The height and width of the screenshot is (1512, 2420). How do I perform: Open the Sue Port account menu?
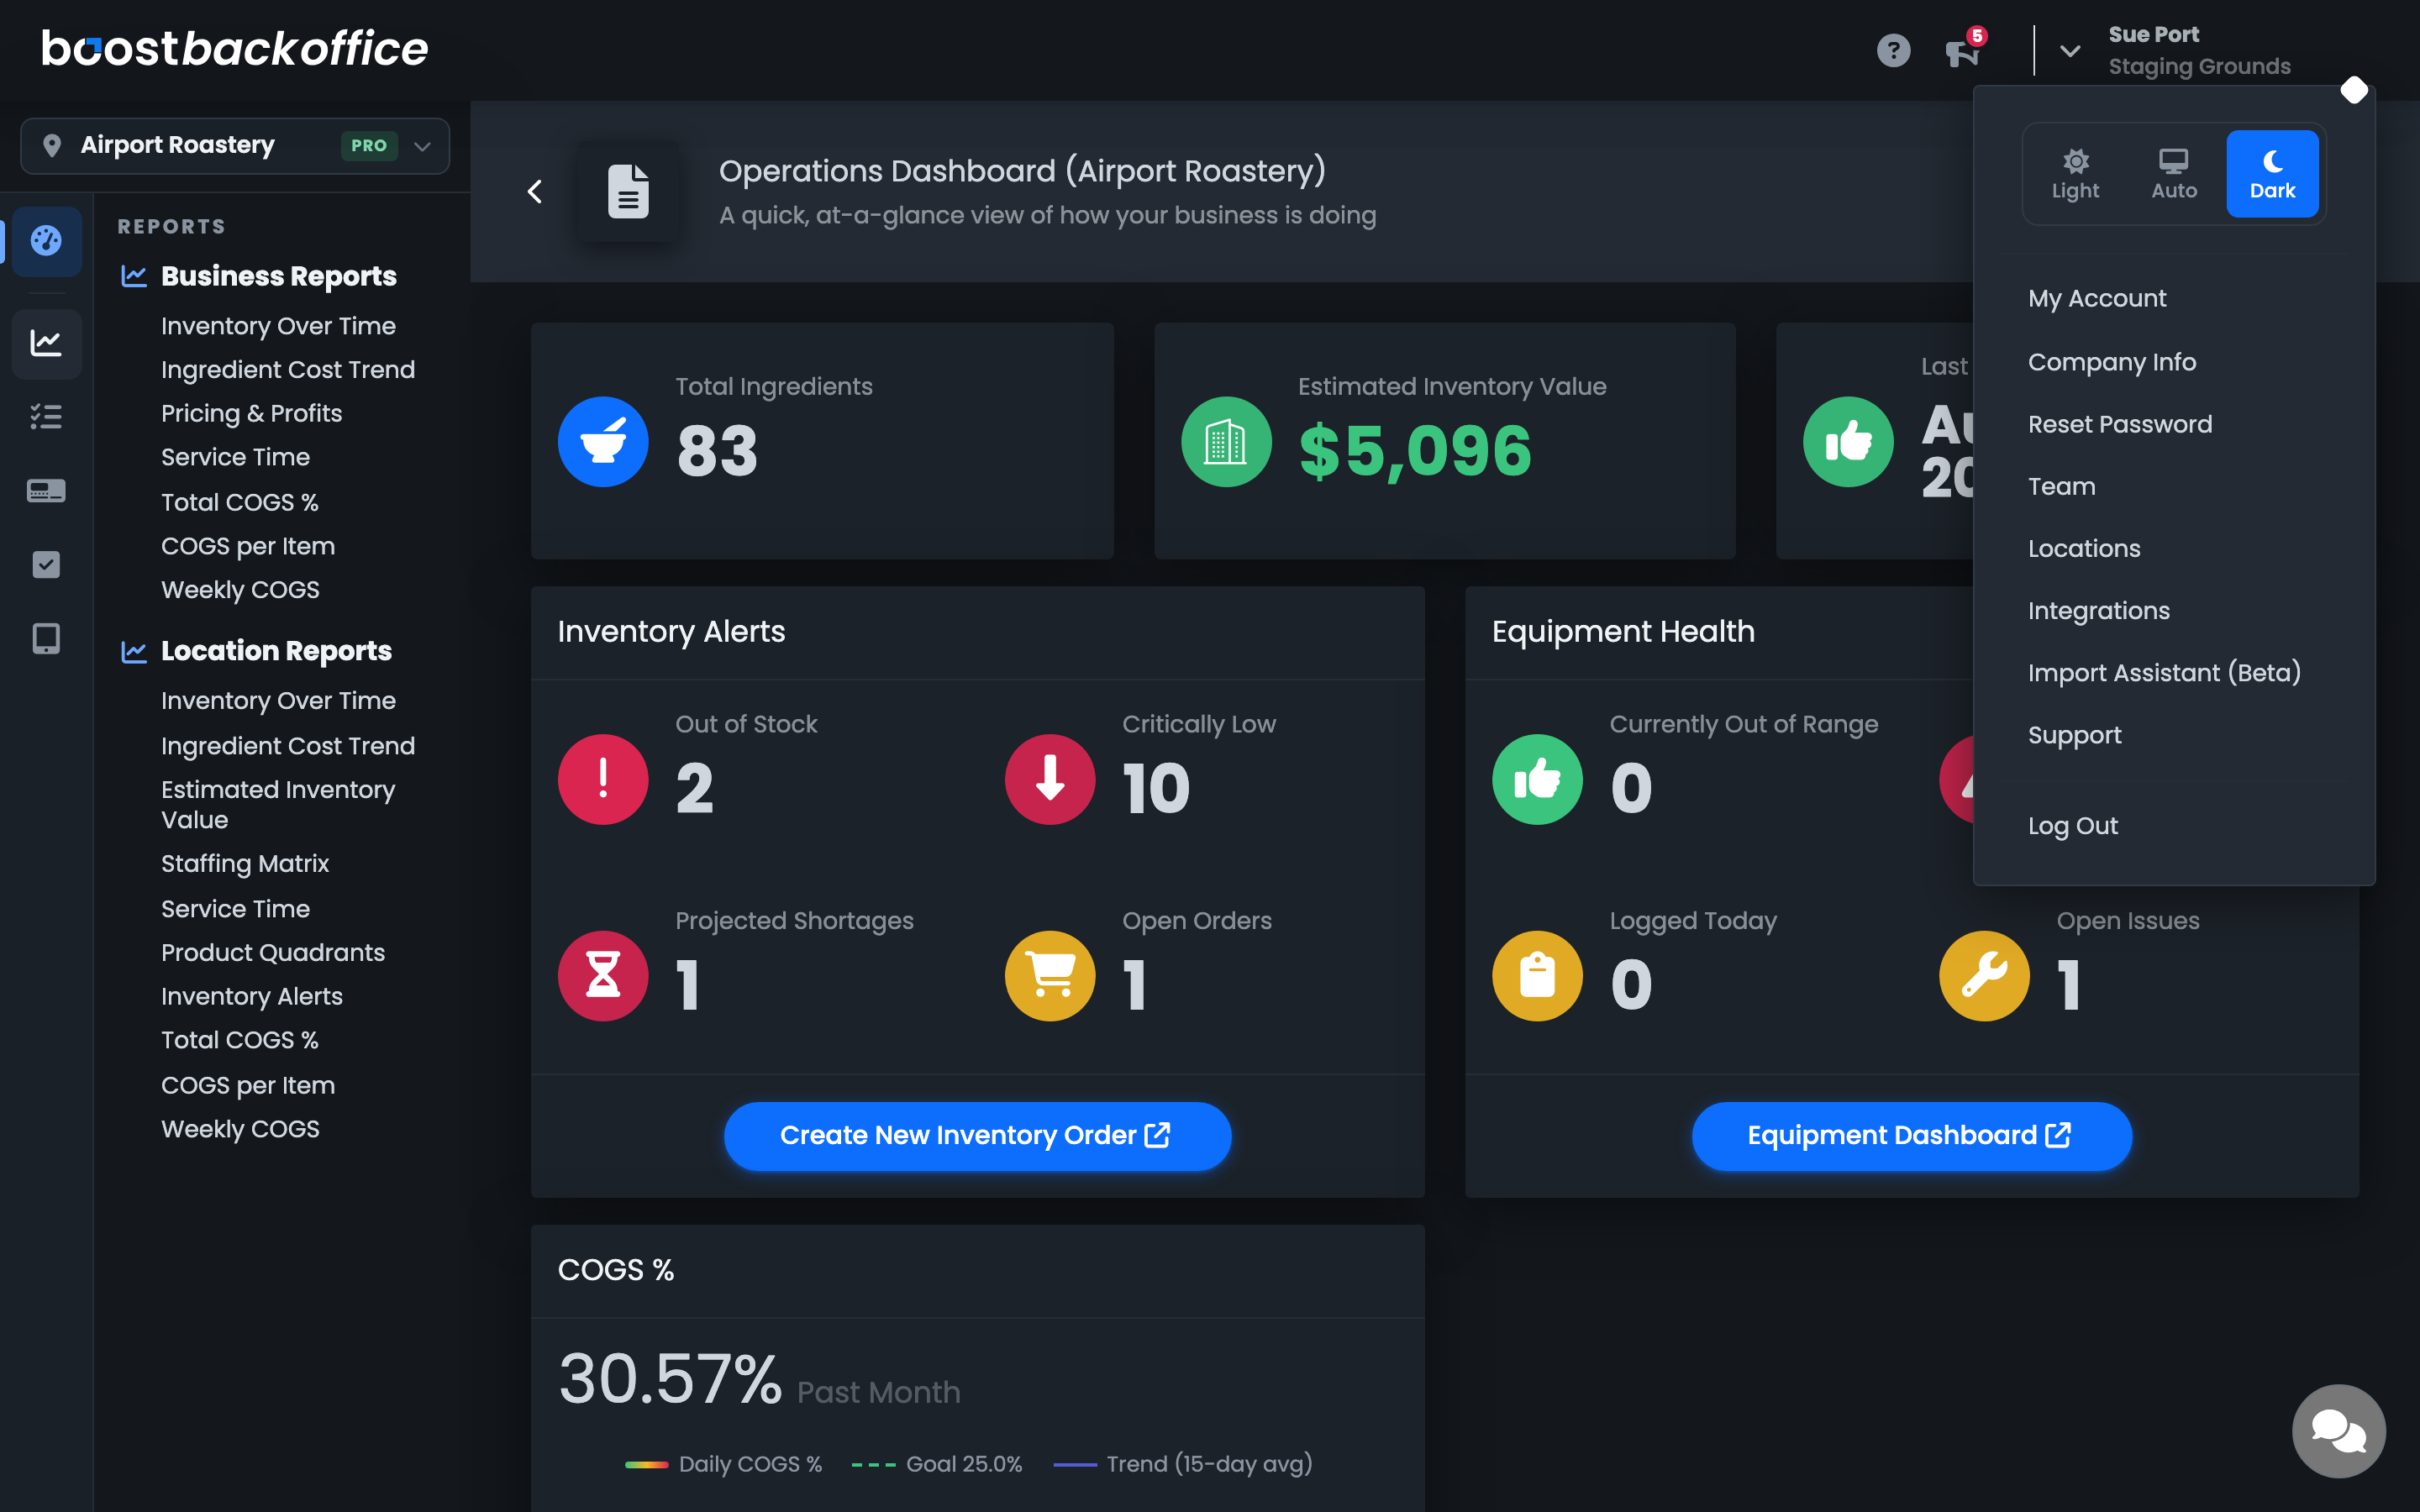point(2199,50)
